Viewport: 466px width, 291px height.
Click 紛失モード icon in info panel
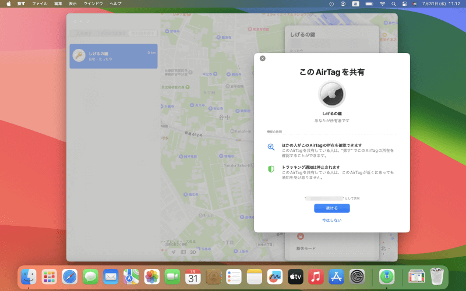coord(301,236)
